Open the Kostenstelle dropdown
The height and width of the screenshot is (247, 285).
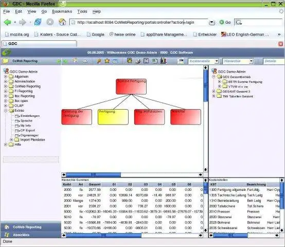[x=204, y=61]
